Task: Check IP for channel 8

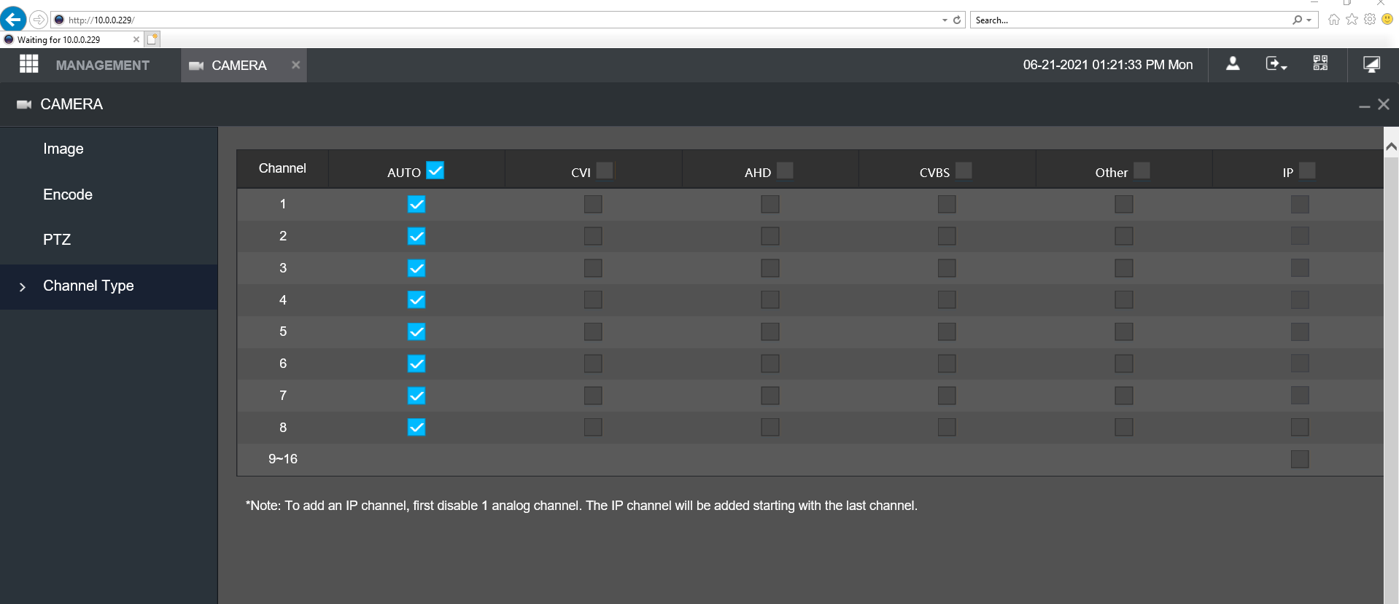Action: click(x=1300, y=427)
